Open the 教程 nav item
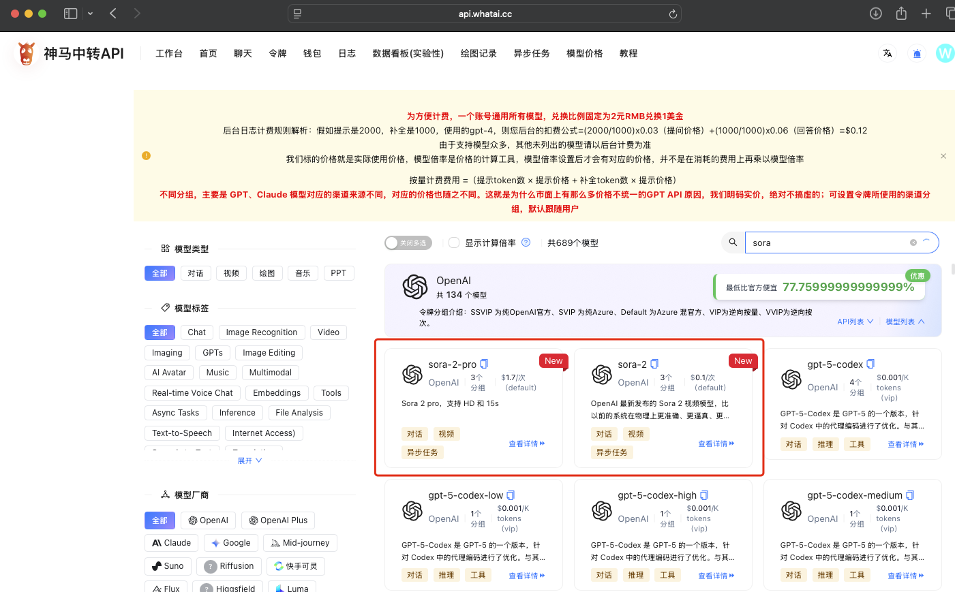Viewport: 955px width, 592px height. [x=628, y=53]
